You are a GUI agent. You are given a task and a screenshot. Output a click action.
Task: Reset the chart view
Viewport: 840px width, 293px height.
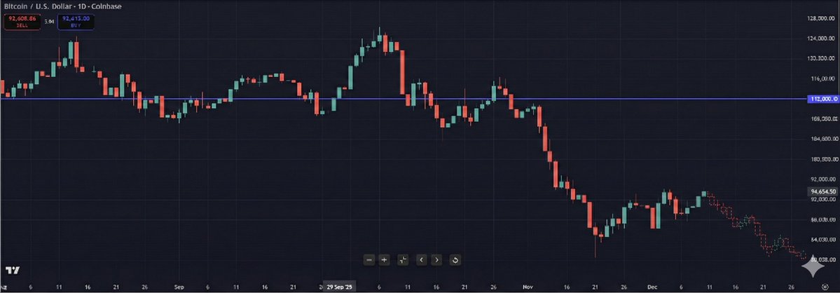(455, 260)
